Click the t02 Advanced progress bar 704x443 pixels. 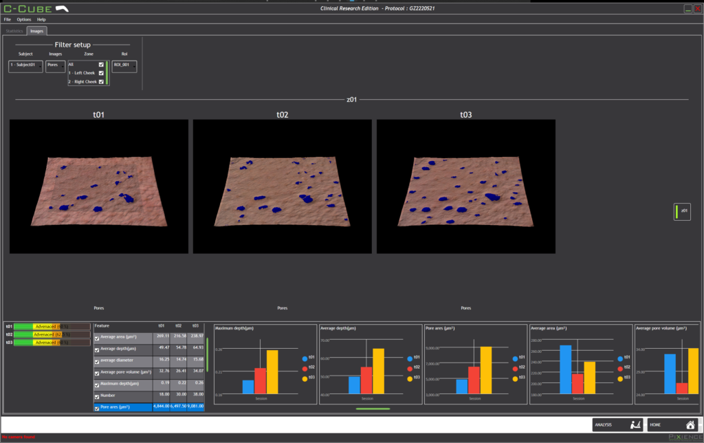tap(52, 334)
